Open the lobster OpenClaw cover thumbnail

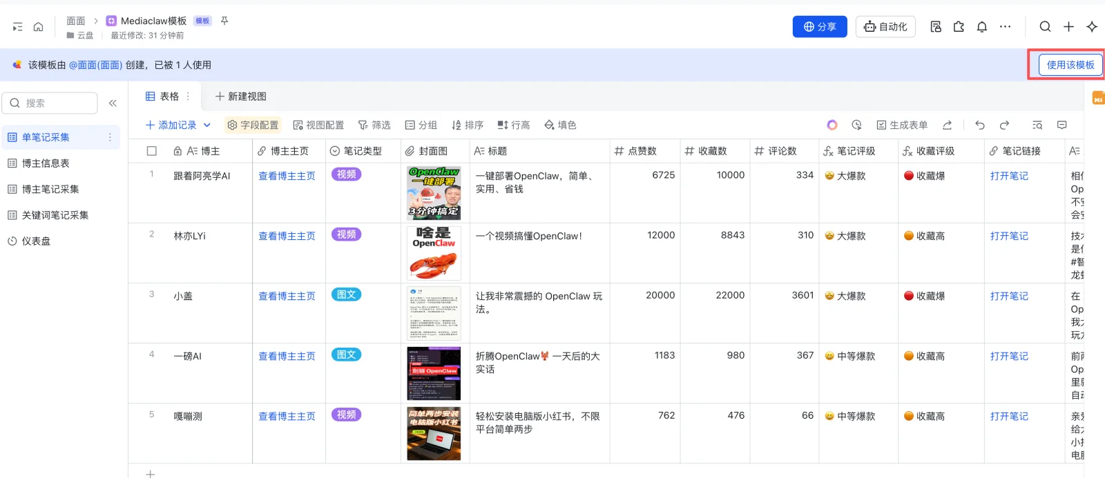tap(434, 253)
